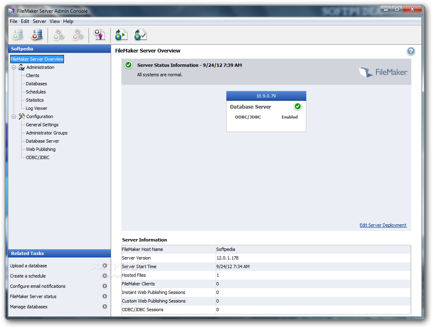Open the File menu

[x=14, y=21]
